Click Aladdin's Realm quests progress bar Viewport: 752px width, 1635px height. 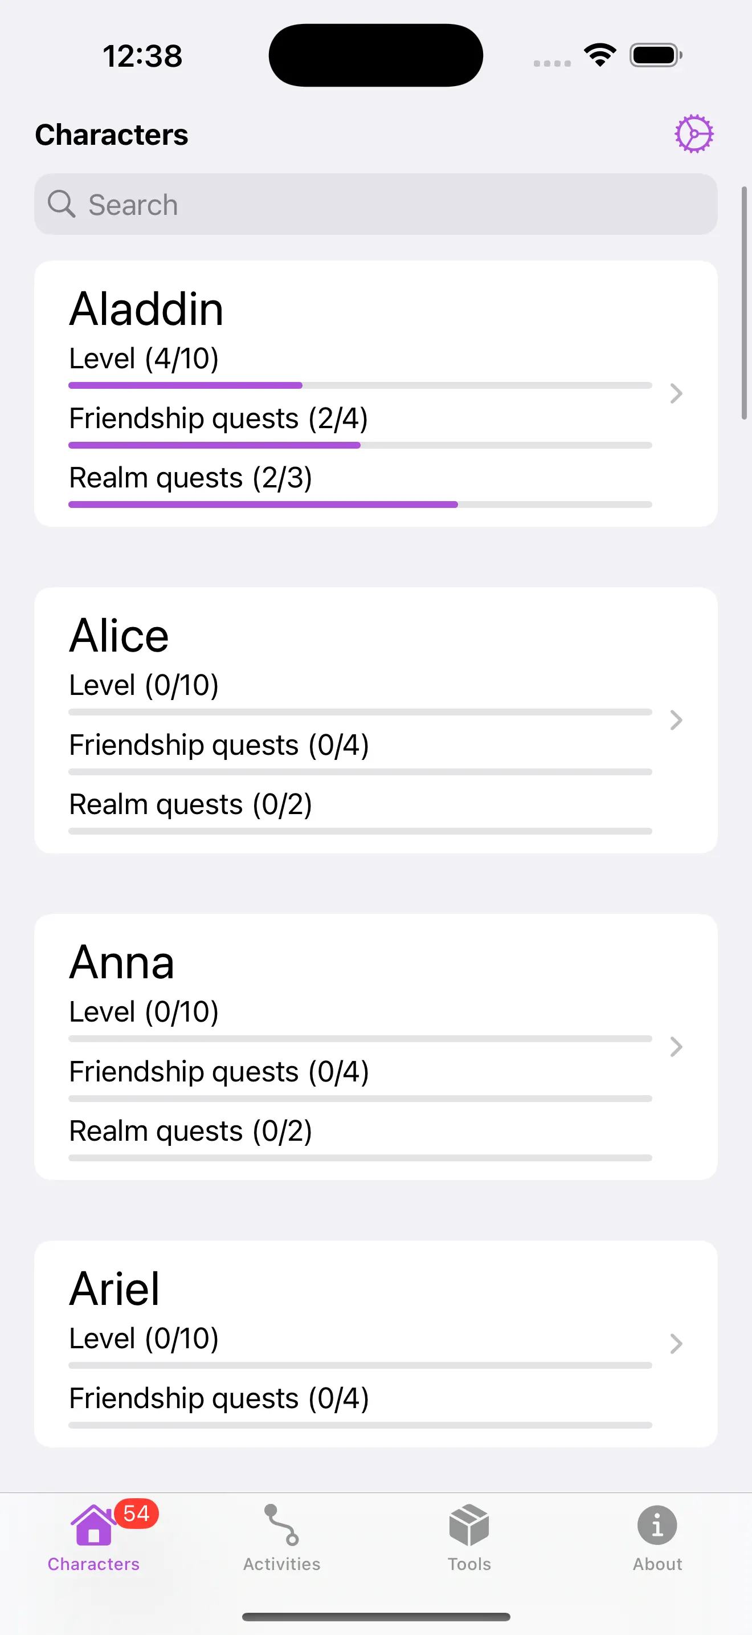tap(360, 505)
